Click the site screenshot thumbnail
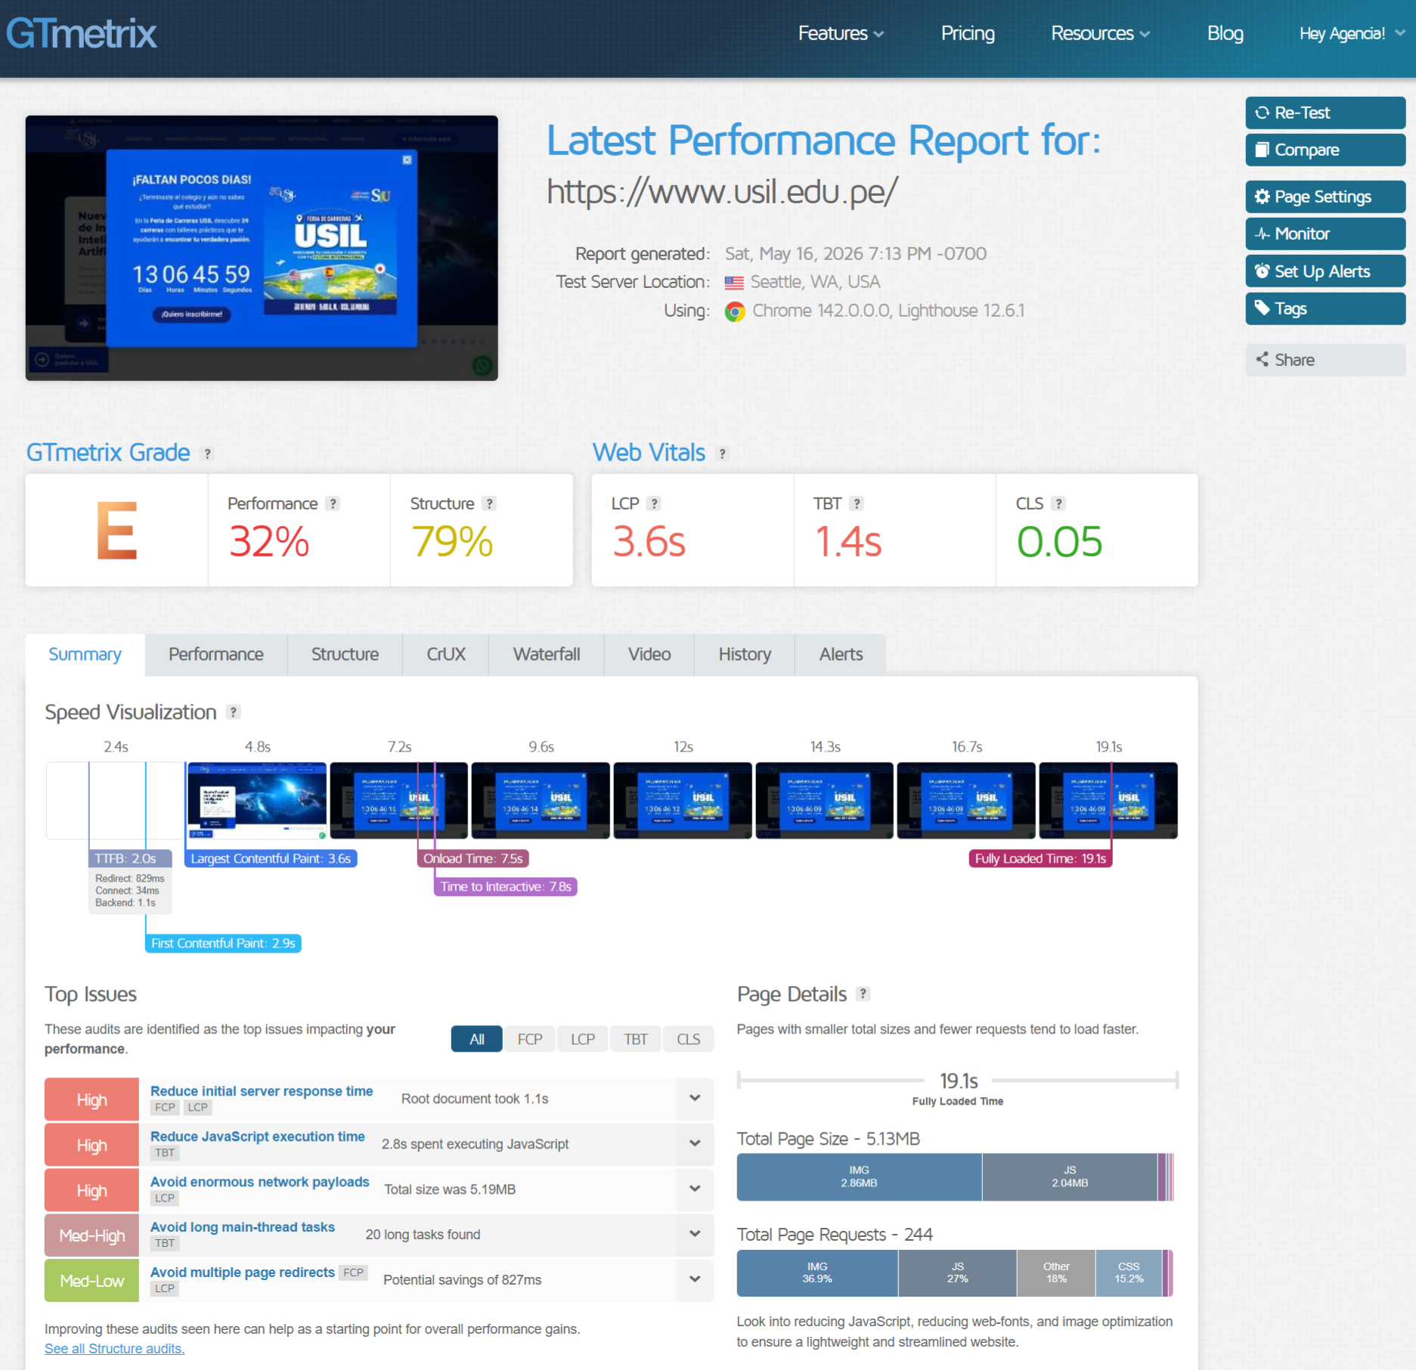 (x=262, y=248)
